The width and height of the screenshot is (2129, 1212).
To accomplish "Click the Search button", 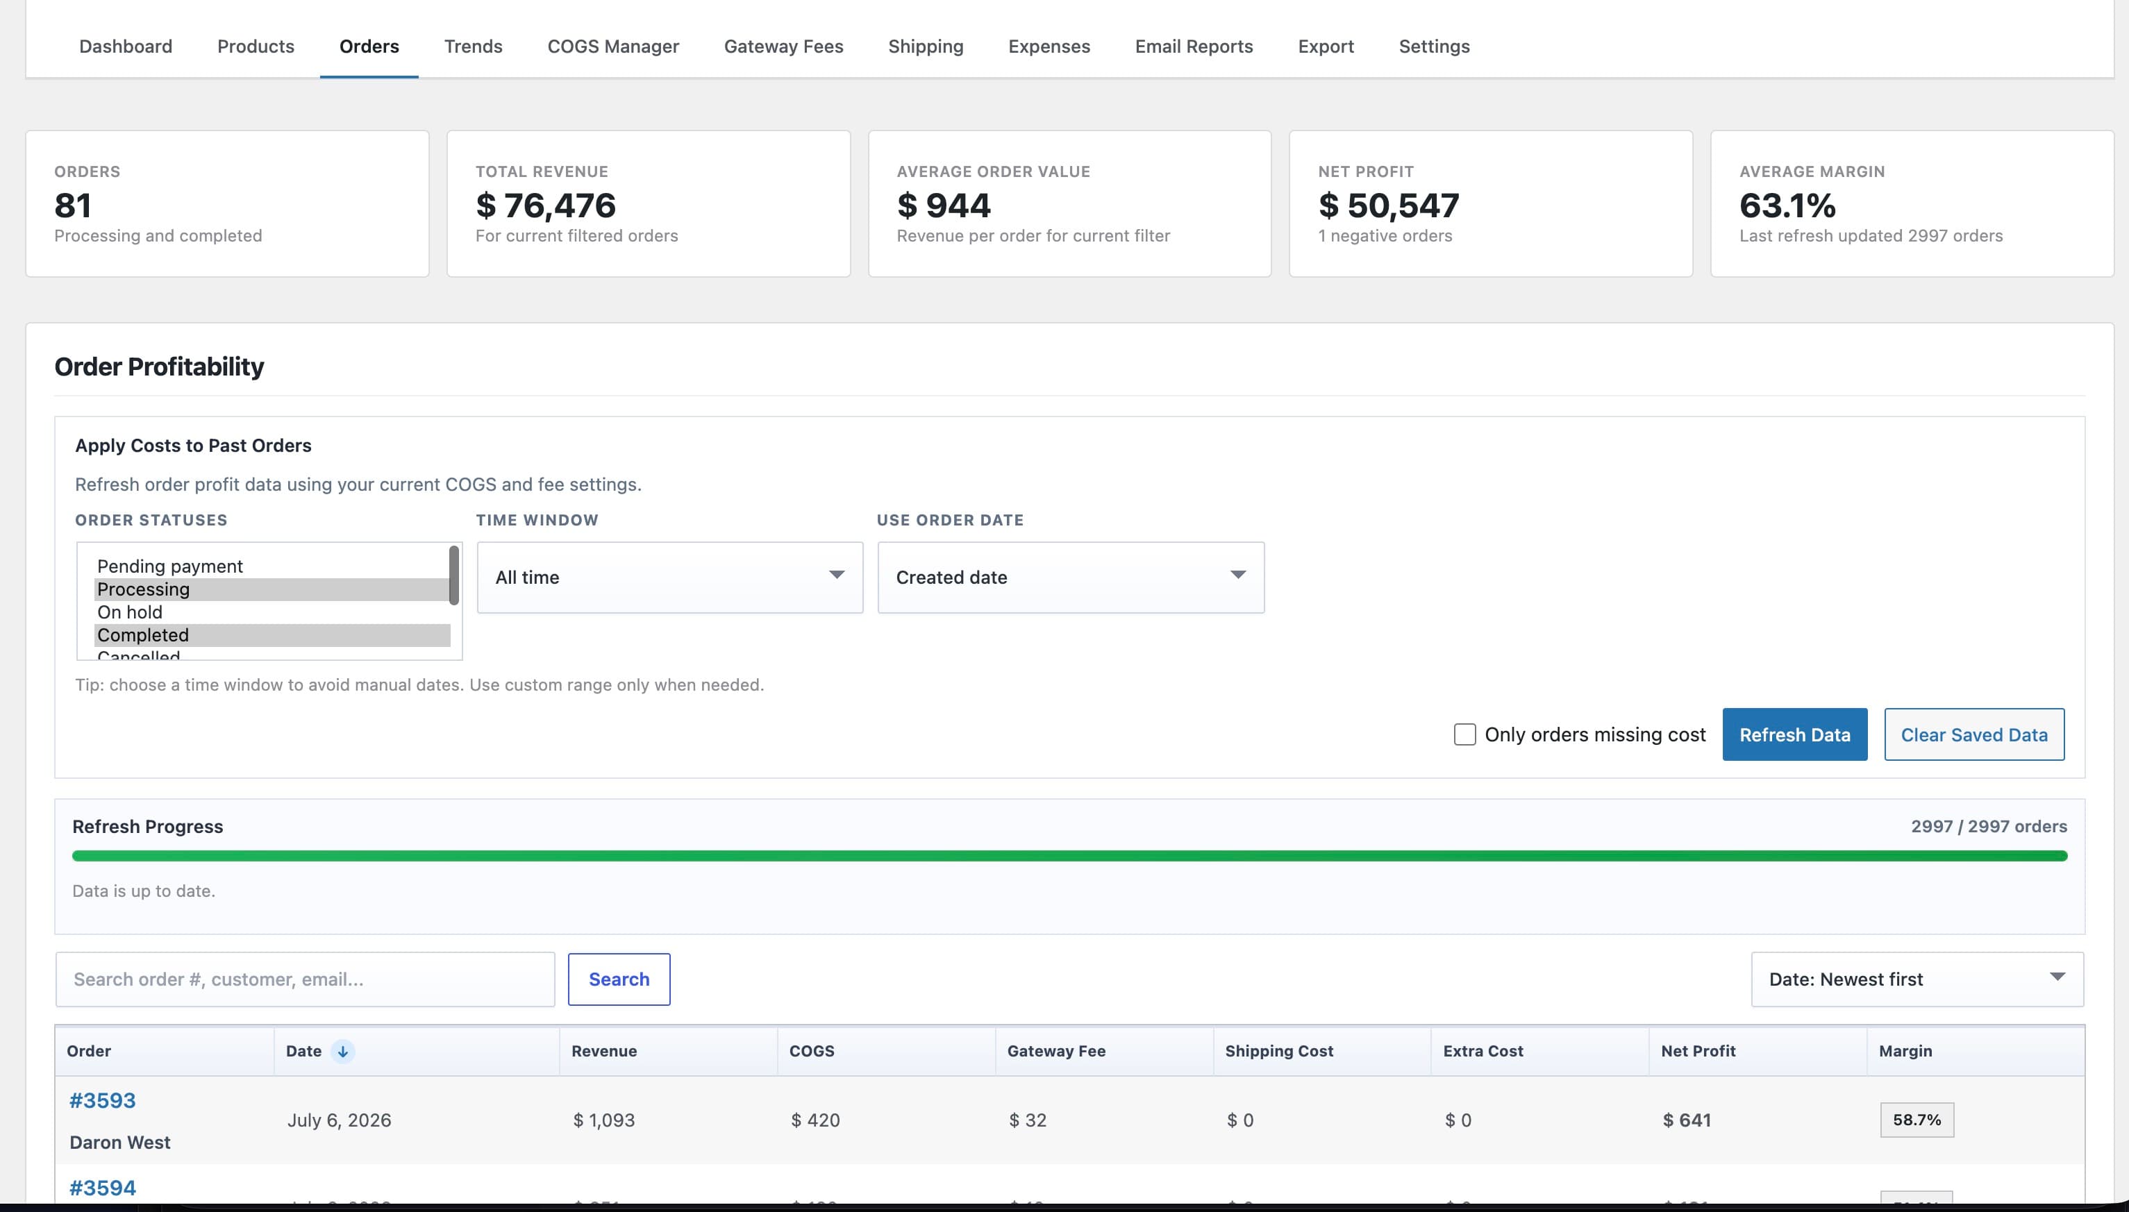I will point(619,979).
